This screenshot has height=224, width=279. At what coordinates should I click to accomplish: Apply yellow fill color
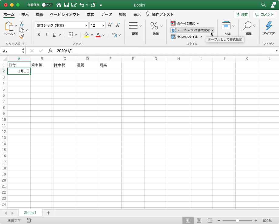pos(87,35)
